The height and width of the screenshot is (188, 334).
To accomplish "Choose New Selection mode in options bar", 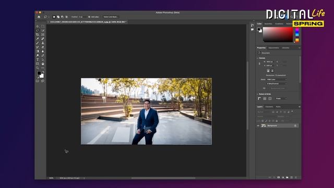I will [x=54, y=17].
